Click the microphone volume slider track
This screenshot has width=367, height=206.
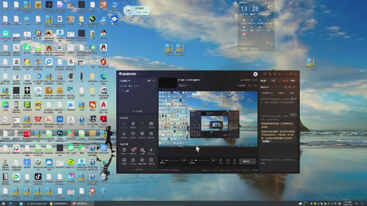pos(173,160)
